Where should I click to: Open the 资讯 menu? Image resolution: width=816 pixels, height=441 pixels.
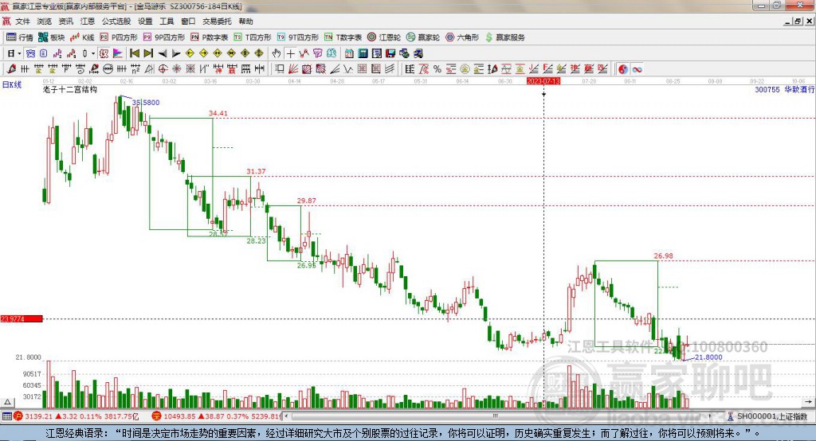click(x=65, y=21)
